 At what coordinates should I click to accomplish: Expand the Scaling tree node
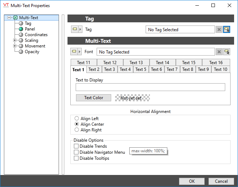(15, 40)
